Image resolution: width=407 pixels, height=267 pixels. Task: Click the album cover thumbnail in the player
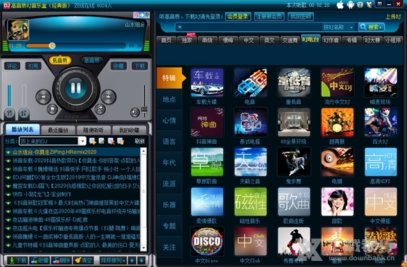[18, 30]
